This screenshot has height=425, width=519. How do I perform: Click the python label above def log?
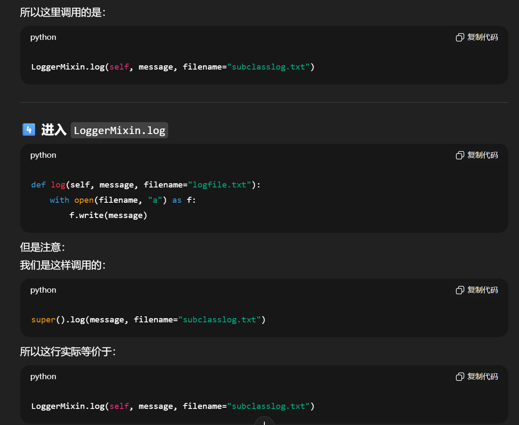[43, 155]
